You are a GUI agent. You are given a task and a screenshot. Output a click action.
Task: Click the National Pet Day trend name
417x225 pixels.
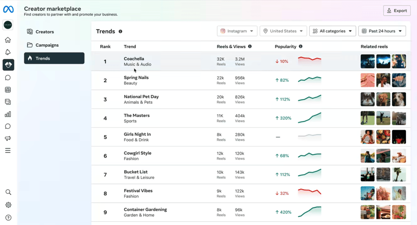[x=141, y=97]
